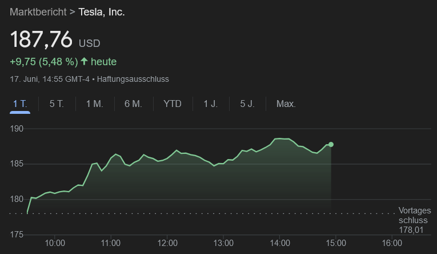437x254 pixels.
Task: Click the 187,76 price value
Action: click(x=41, y=39)
